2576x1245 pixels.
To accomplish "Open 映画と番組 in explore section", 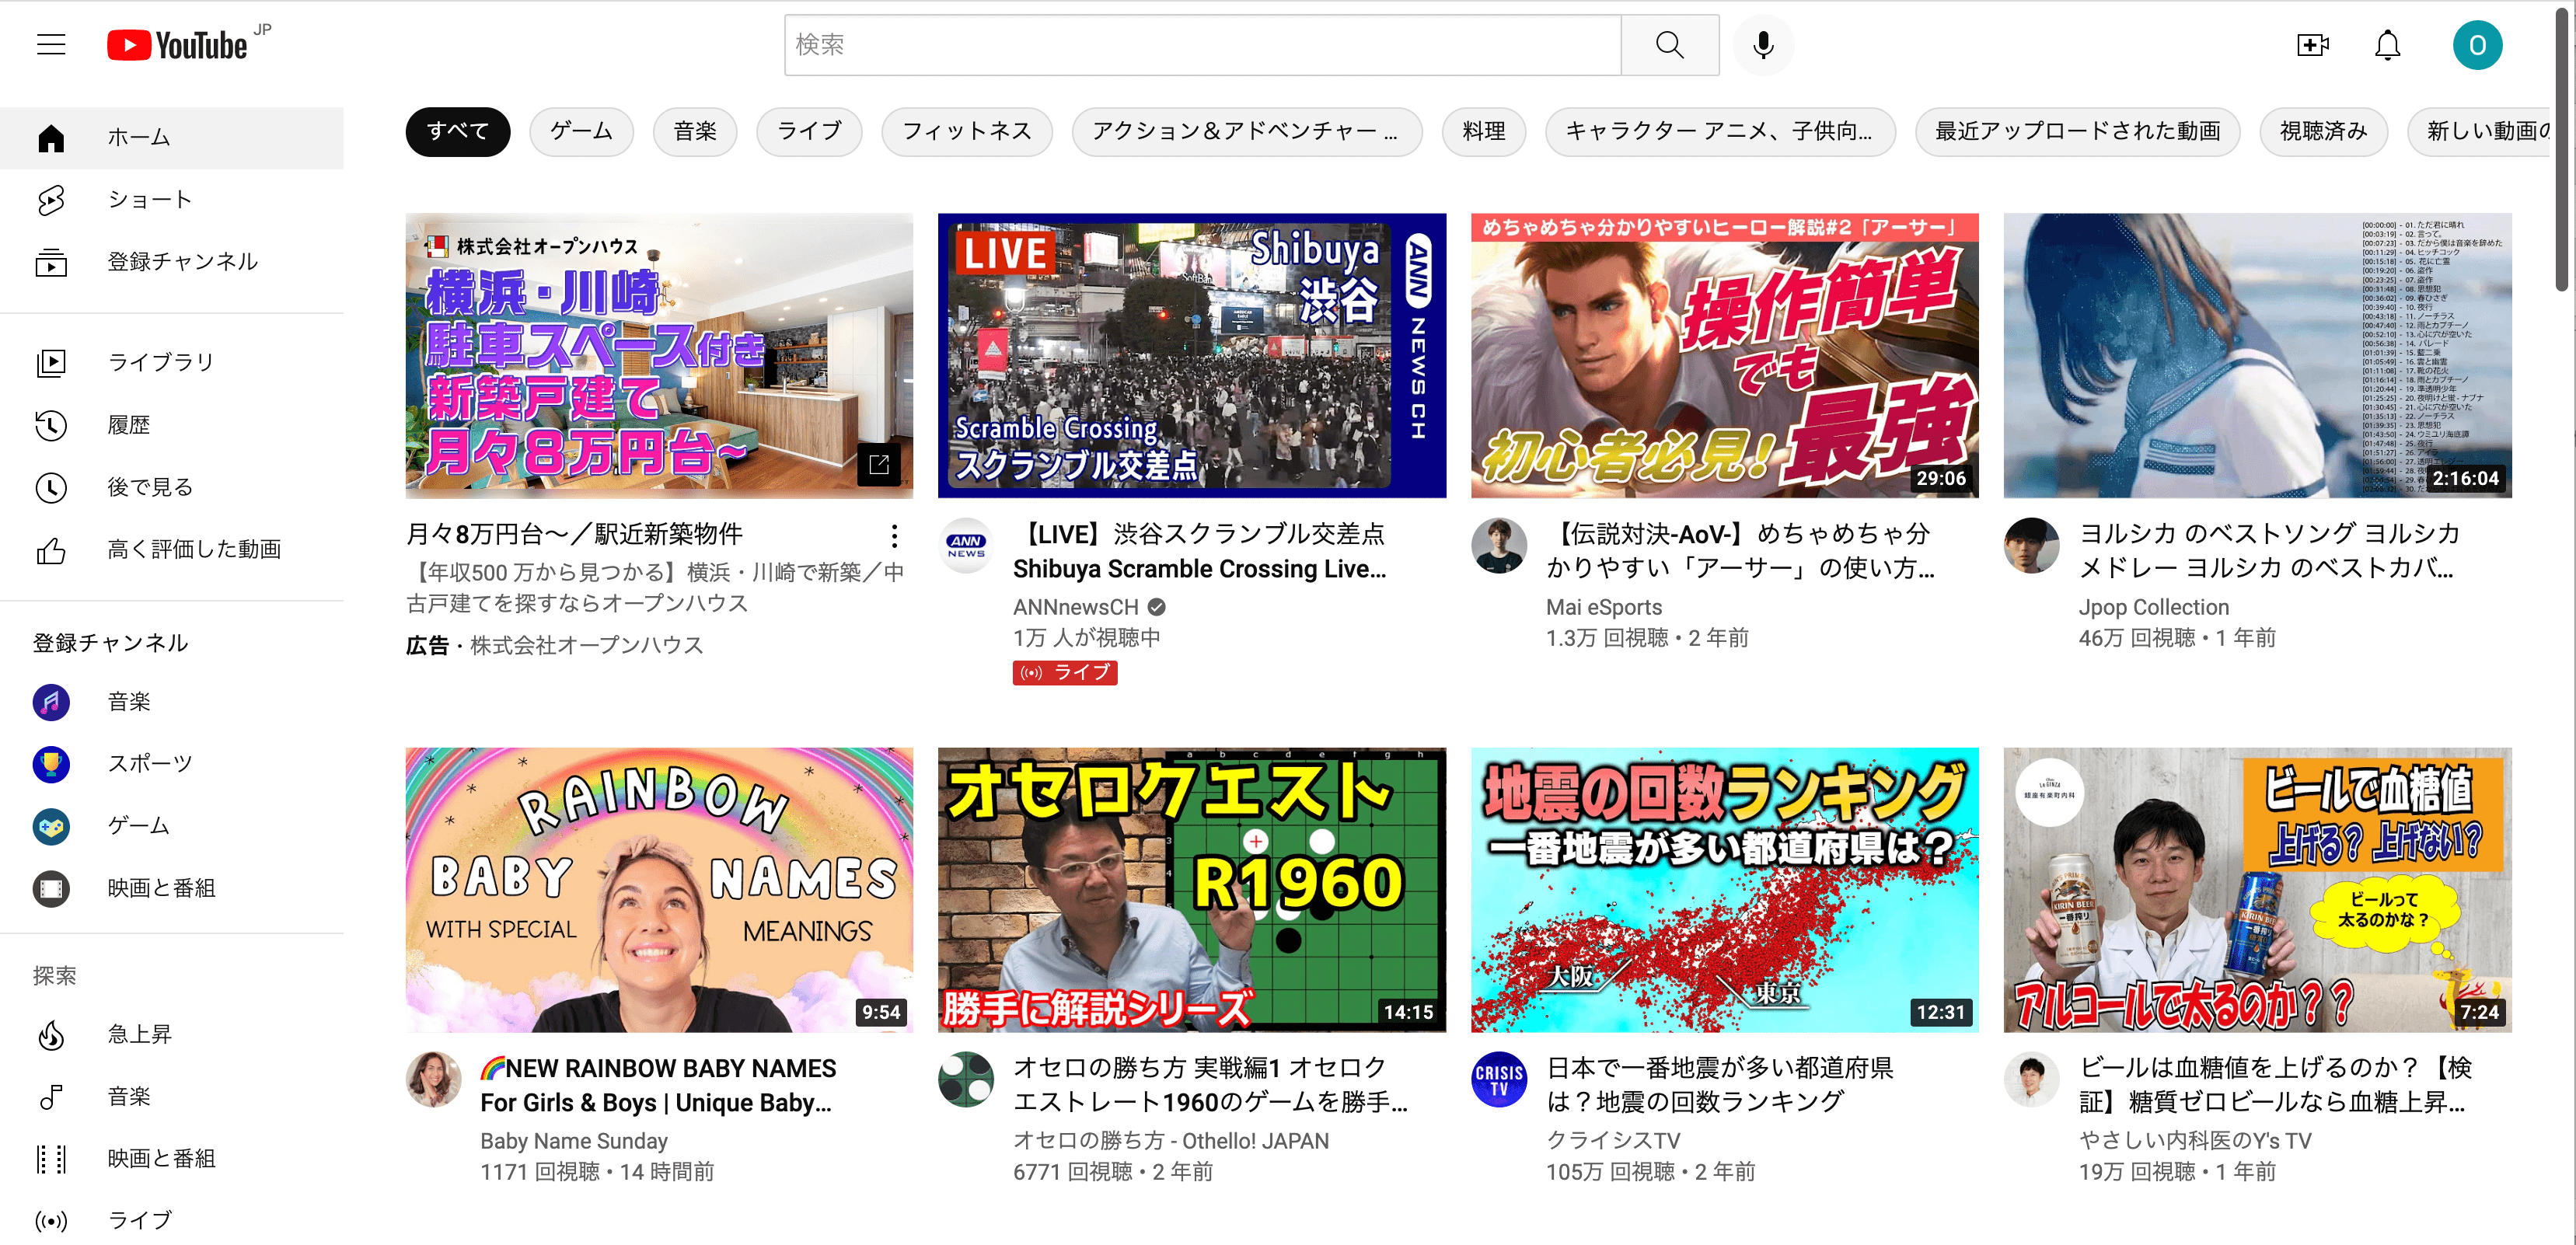I will pos(171,1158).
